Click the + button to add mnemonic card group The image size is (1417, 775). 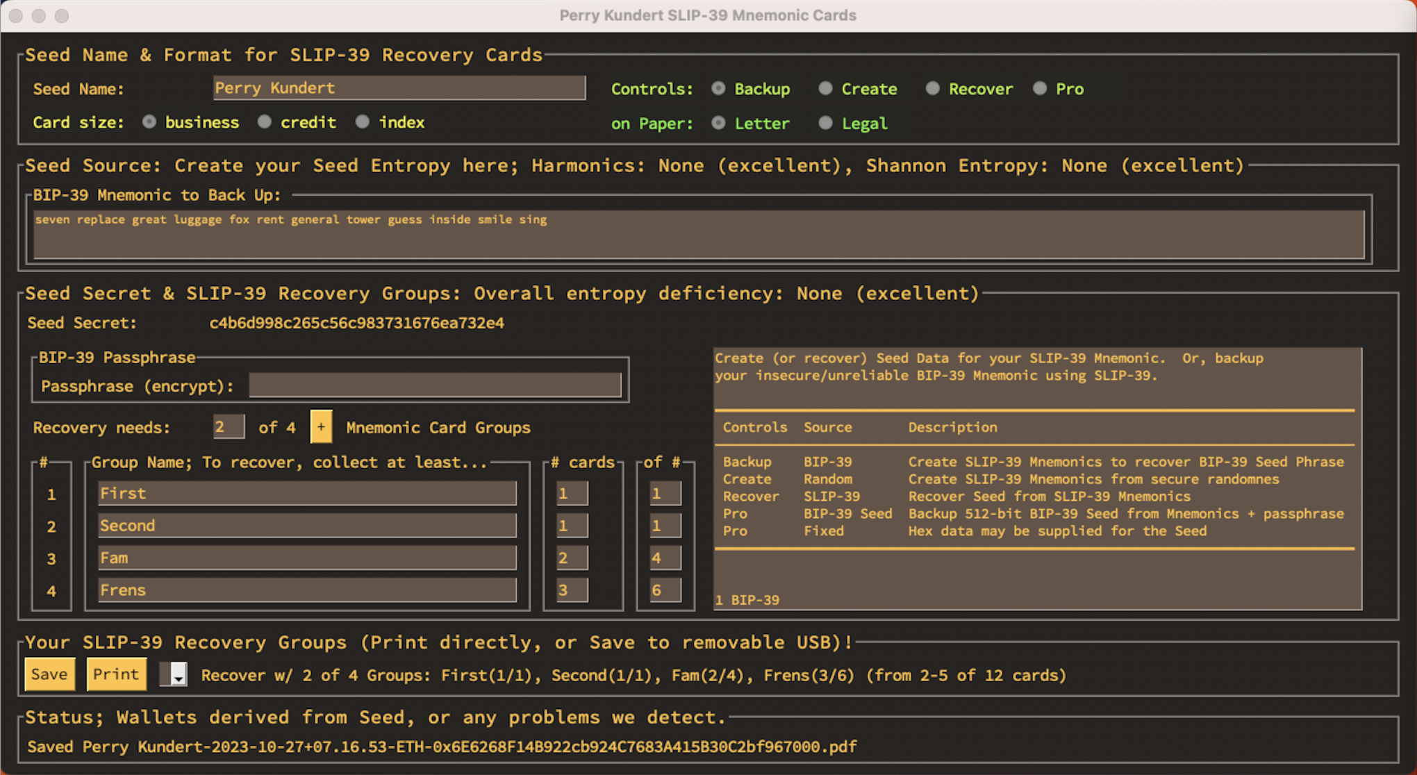click(x=321, y=428)
